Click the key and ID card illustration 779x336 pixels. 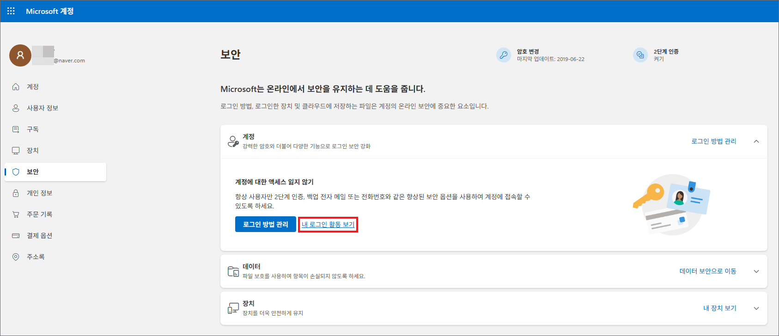pos(671,205)
